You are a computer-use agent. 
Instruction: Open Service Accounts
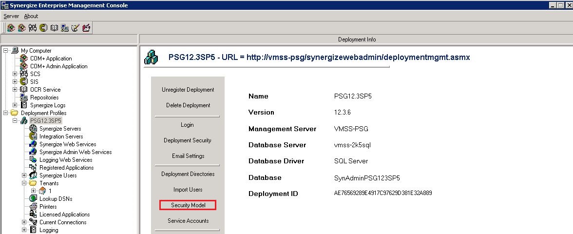[x=188, y=221]
